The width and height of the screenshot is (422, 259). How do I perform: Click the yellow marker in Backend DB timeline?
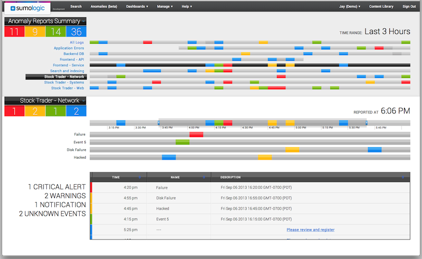pyautogui.click(x=245, y=54)
